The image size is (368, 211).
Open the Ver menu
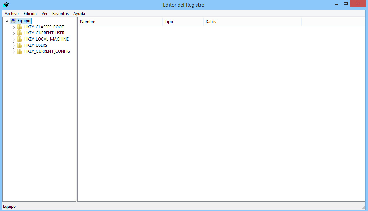[45, 14]
